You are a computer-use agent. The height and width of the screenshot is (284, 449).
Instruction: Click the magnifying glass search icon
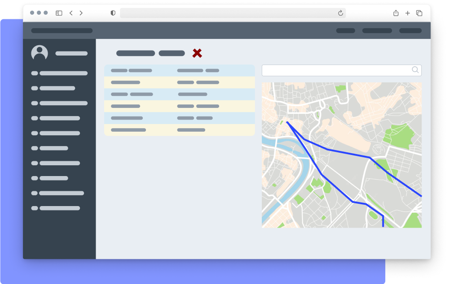[415, 70]
